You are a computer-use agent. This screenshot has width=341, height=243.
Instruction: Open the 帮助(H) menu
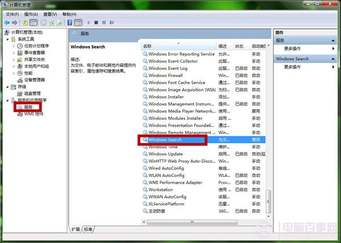[x=69, y=14]
